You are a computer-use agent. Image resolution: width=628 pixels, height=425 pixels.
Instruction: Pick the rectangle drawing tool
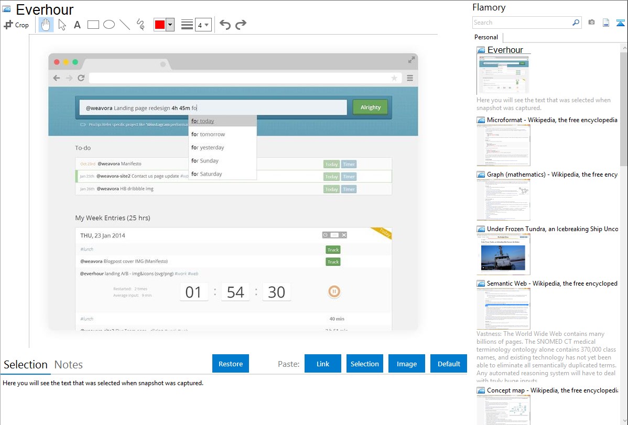93,25
